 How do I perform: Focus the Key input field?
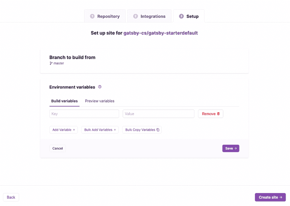tap(84, 114)
